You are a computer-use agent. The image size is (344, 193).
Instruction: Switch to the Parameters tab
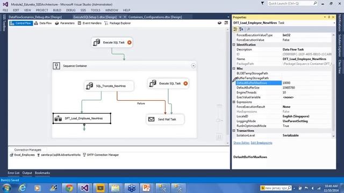click(x=64, y=23)
